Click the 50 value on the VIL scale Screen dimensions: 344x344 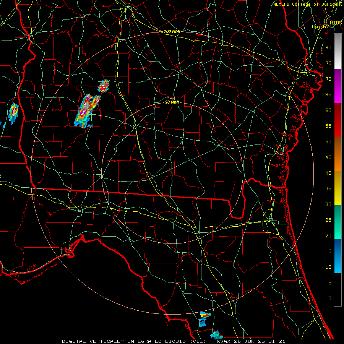328,142
